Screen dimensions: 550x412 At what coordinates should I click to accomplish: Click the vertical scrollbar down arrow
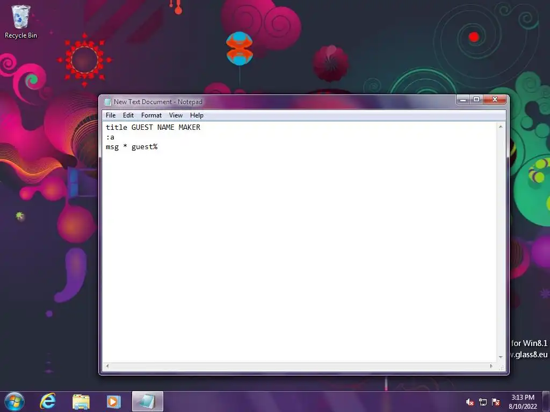[x=501, y=357]
